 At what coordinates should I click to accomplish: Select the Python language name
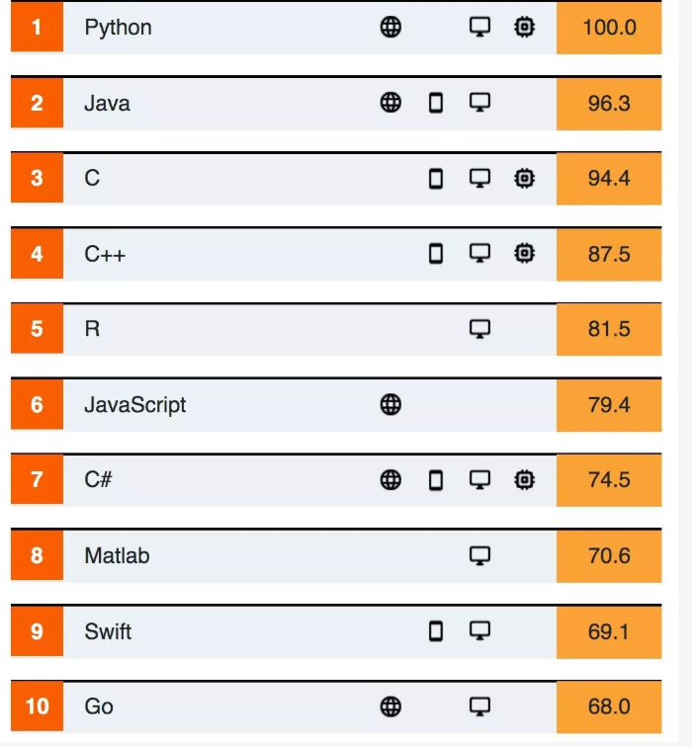119,28
